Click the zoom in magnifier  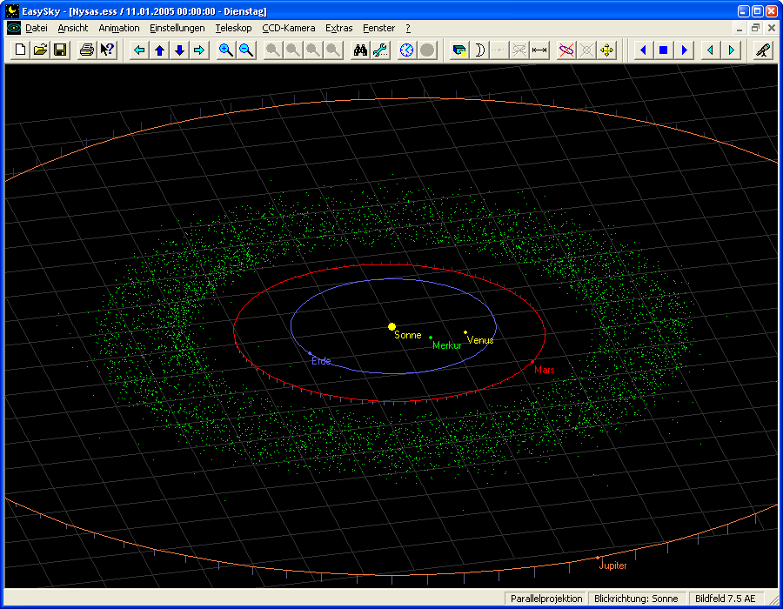[226, 50]
